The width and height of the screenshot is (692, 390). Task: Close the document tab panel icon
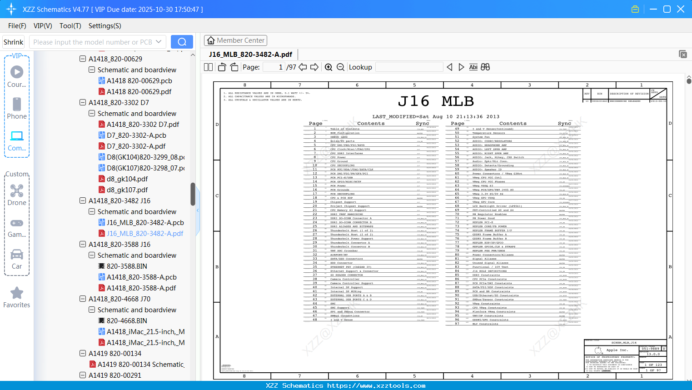[x=683, y=54]
